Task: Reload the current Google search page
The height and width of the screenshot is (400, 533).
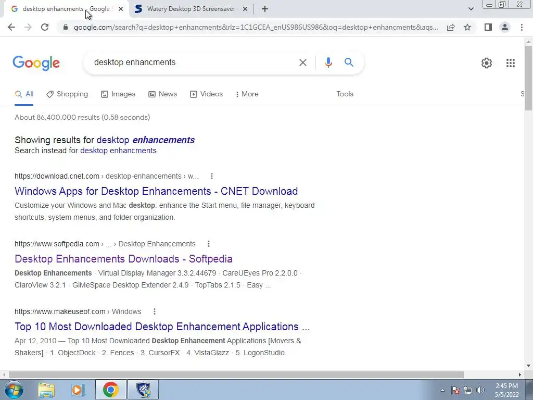Action: 45,27
